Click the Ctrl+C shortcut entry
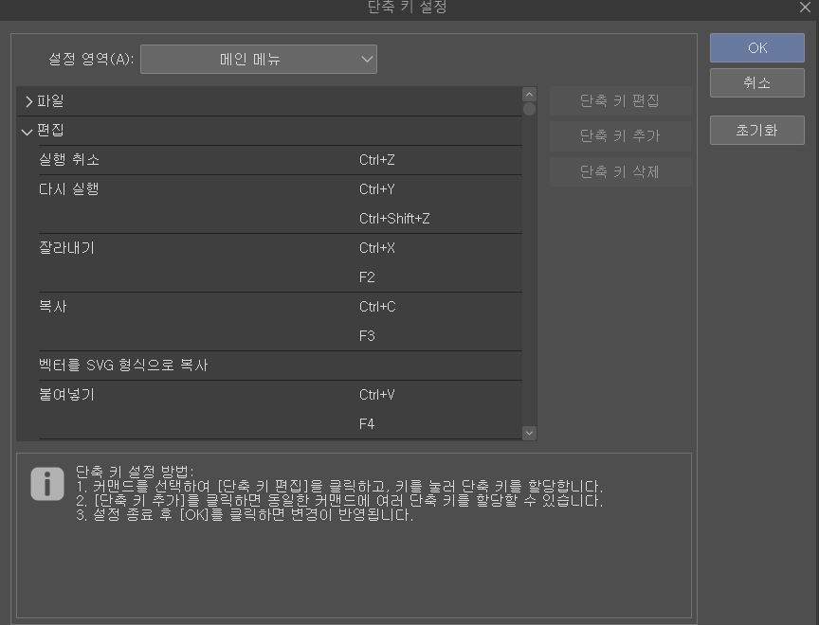Image resolution: width=819 pixels, height=625 pixels. pos(377,307)
